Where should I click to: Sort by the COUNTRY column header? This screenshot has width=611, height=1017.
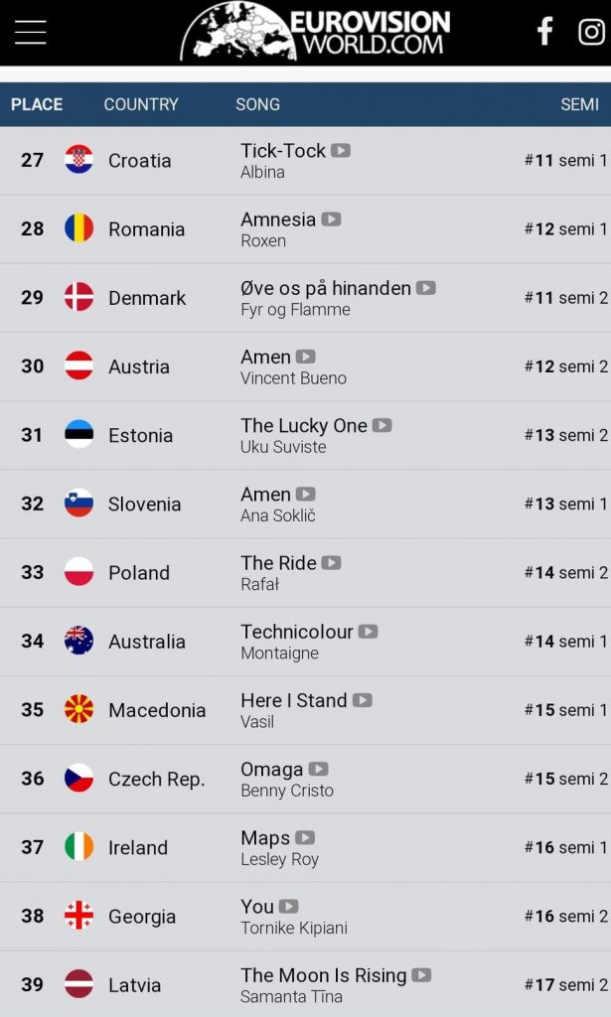pos(141,104)
